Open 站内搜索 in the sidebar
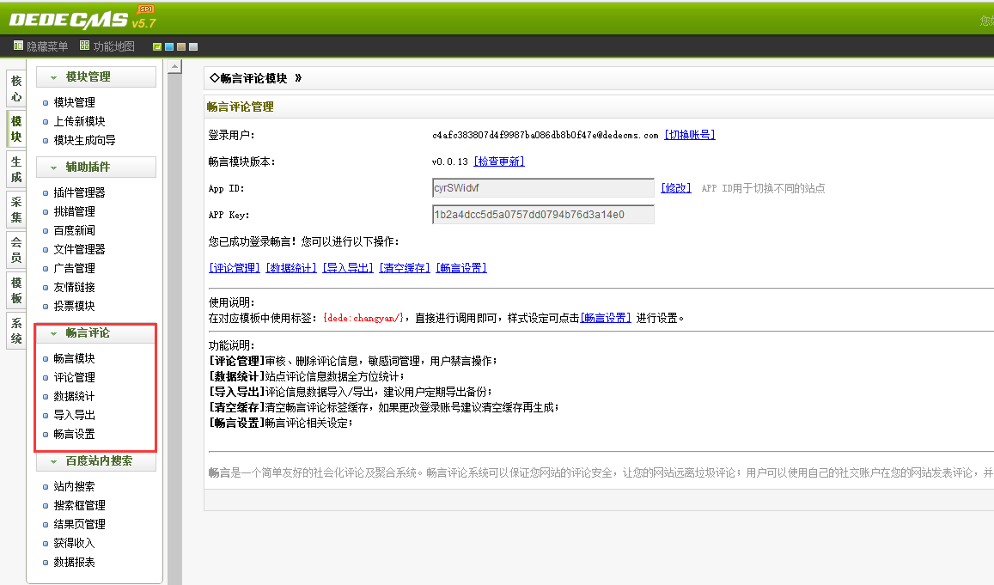The height and width of the screenshot is (585, 994). pos(74,486)
